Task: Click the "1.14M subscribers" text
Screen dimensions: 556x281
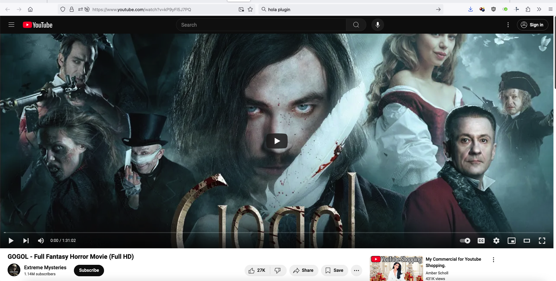Action: click(40, 274)
